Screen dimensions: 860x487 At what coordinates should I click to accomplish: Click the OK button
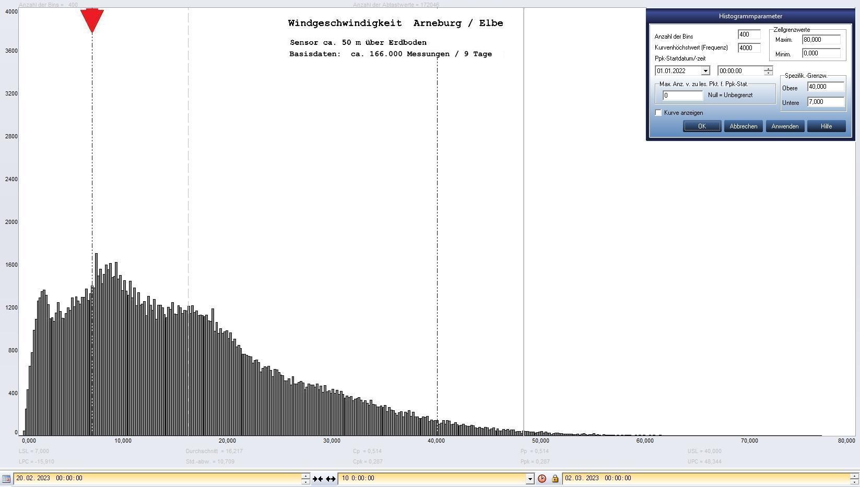tap(702, 126)
